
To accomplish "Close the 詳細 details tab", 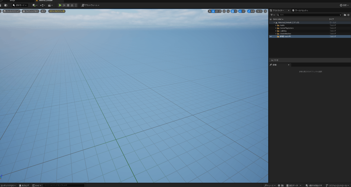I will [x=289, y=65].
